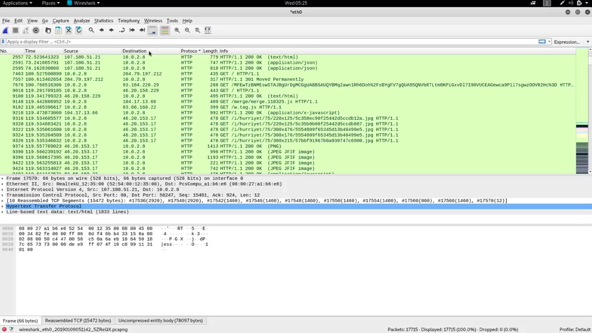Go back in packet history arrow

click(101, 30)
